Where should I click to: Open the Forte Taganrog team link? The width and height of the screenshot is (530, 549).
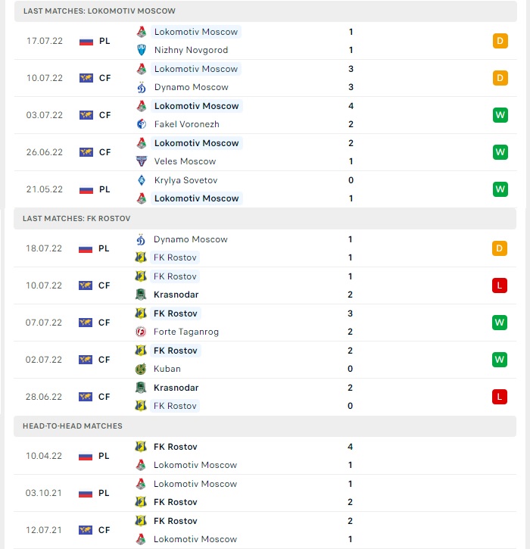pos(186,332)
